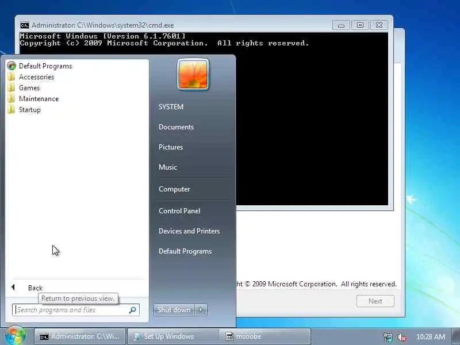Switch to Set Up Windows taskbar button

click(173, 336)
